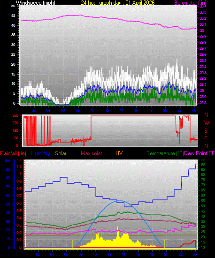Click the olive Solar legend label

coord(61,153)
